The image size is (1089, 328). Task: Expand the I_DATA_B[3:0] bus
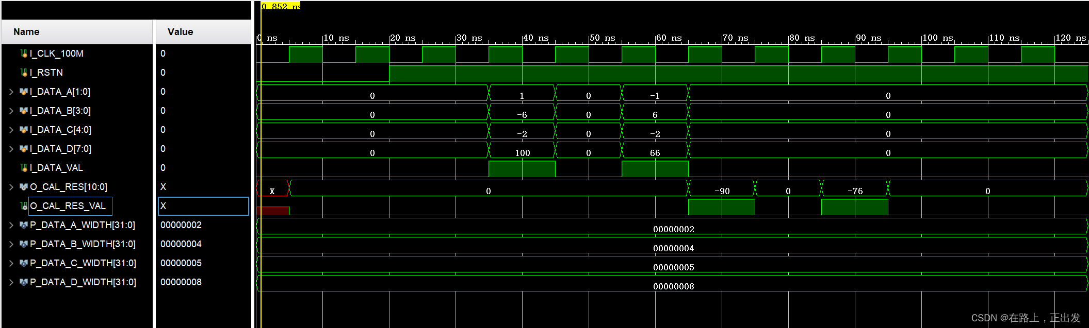11,111
